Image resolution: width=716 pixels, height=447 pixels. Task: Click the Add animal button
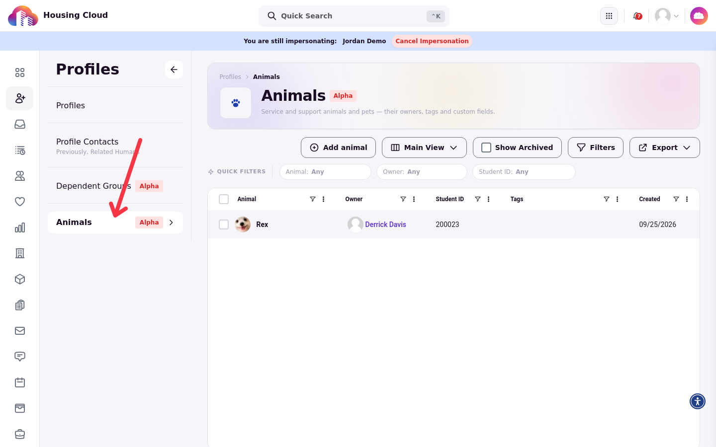pos(338,148)
